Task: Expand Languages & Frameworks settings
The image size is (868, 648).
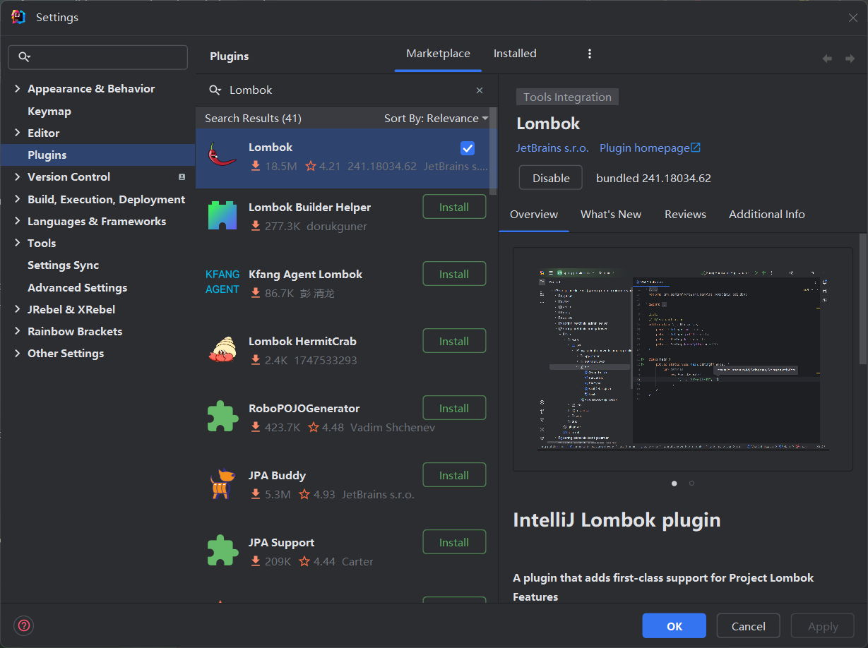Action: click(18, 221)
